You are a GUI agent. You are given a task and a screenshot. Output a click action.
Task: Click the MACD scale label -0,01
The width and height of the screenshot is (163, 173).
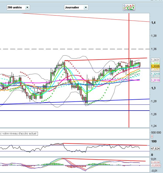pos(154,171)
